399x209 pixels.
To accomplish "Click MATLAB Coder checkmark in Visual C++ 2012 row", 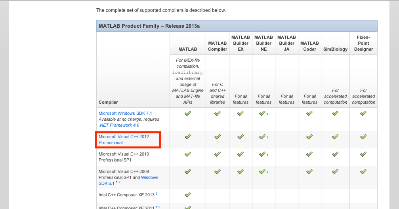I will tap(309, 137).
